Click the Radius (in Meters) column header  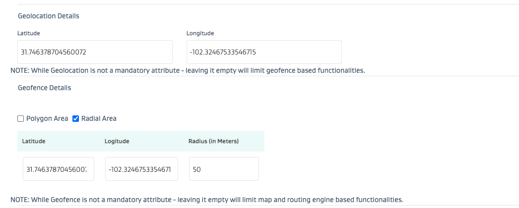coord(213,141)
